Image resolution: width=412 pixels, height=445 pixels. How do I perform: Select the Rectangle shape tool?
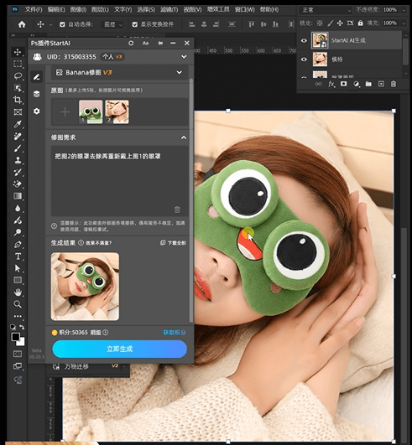[18, 280]
